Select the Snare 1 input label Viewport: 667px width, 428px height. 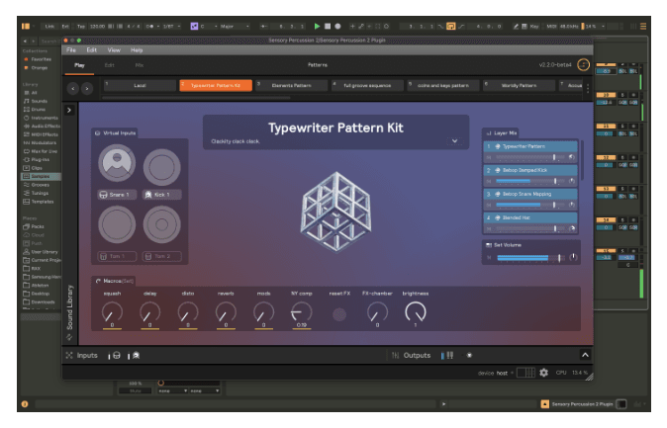coord(117,195)
